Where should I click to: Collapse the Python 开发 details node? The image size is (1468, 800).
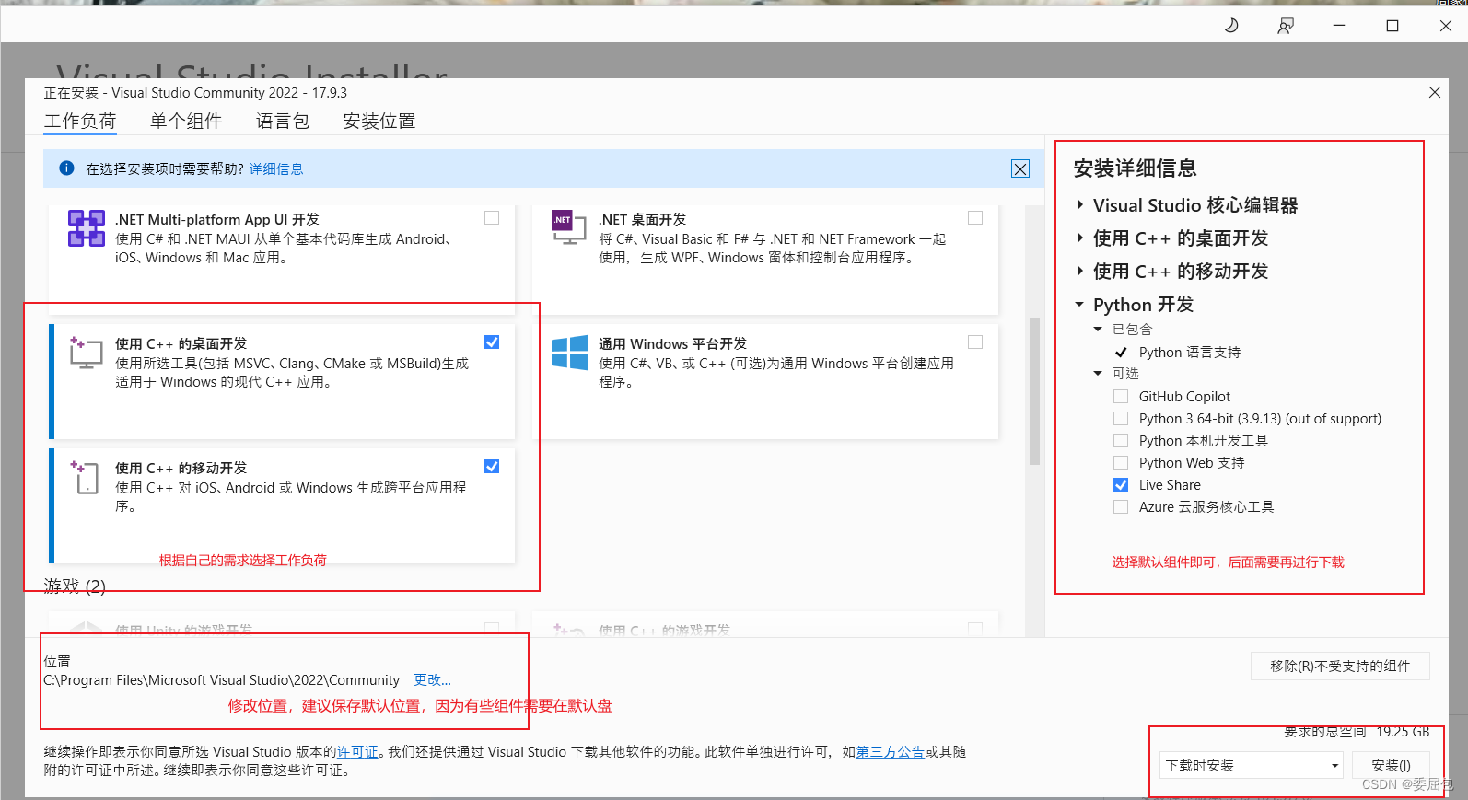(1079, 305)
